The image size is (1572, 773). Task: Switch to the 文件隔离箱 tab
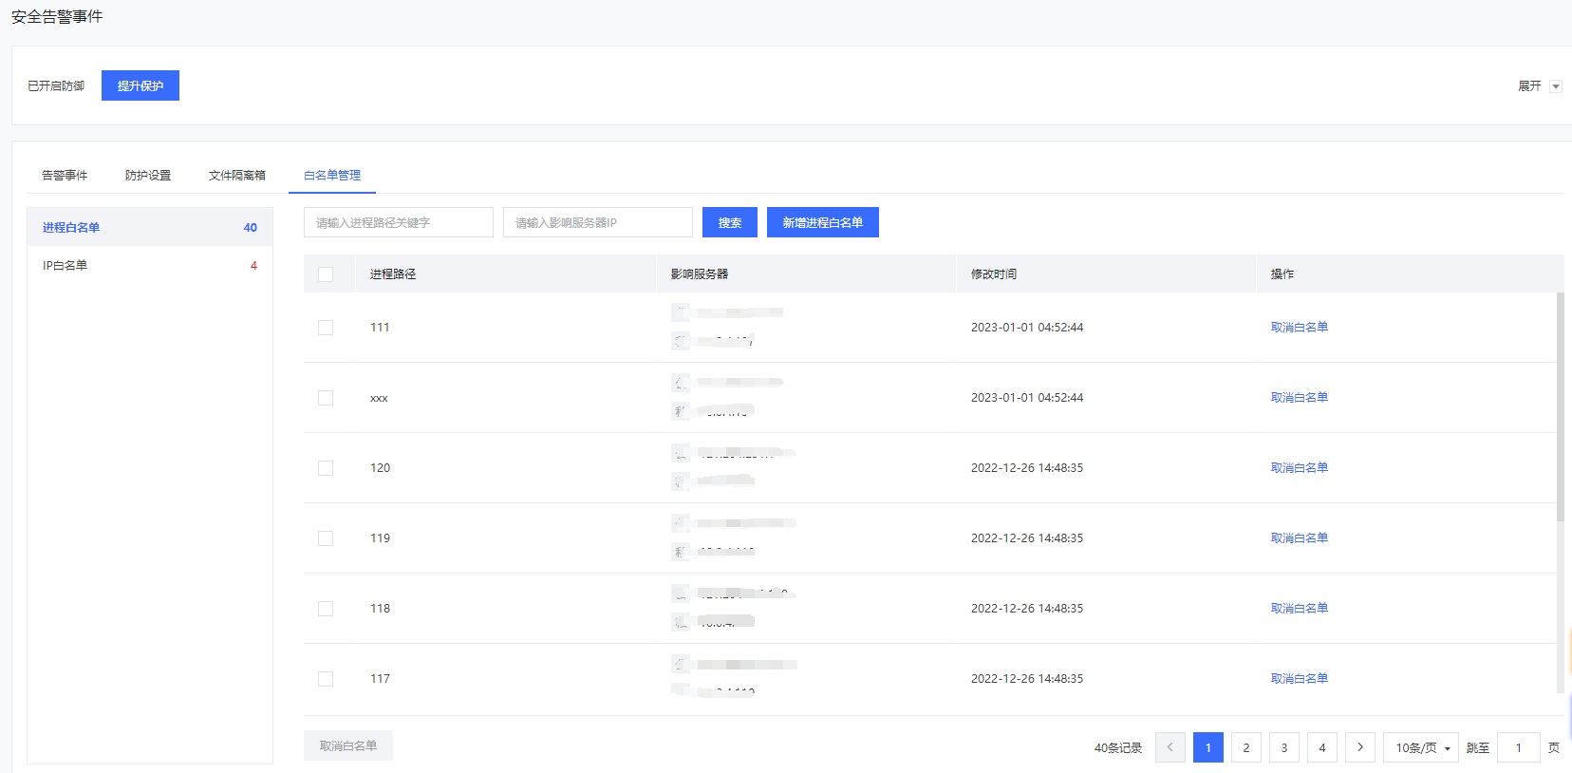[x=237, y=176]
